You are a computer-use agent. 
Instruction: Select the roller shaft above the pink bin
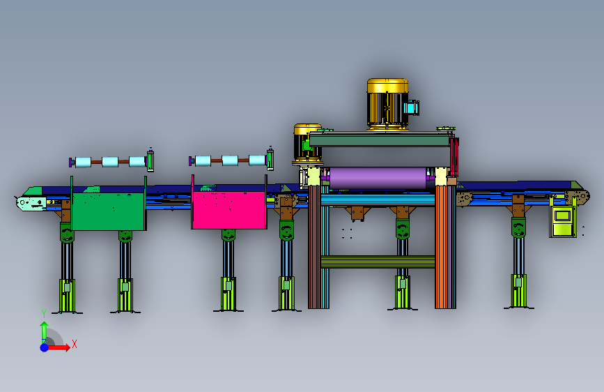pyautogui.click(x=231, y=160)
